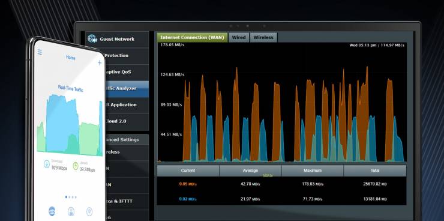Image resolution: width=444 pixels, height=221 pixels.
Task: Click the 44.51 MB/s axis label
Action: pyautogui.click(x=171, y=135)
